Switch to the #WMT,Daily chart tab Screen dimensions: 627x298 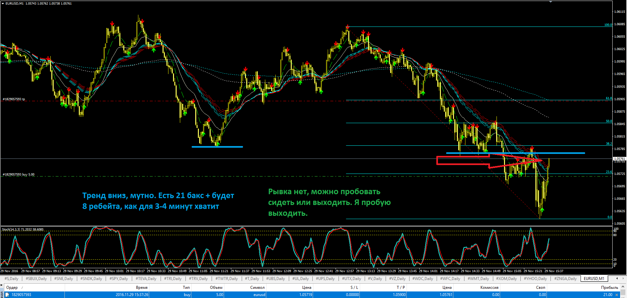[478, 279]
